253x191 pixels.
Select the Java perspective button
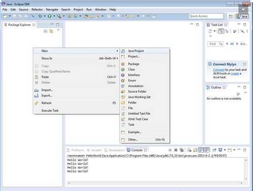242,16
